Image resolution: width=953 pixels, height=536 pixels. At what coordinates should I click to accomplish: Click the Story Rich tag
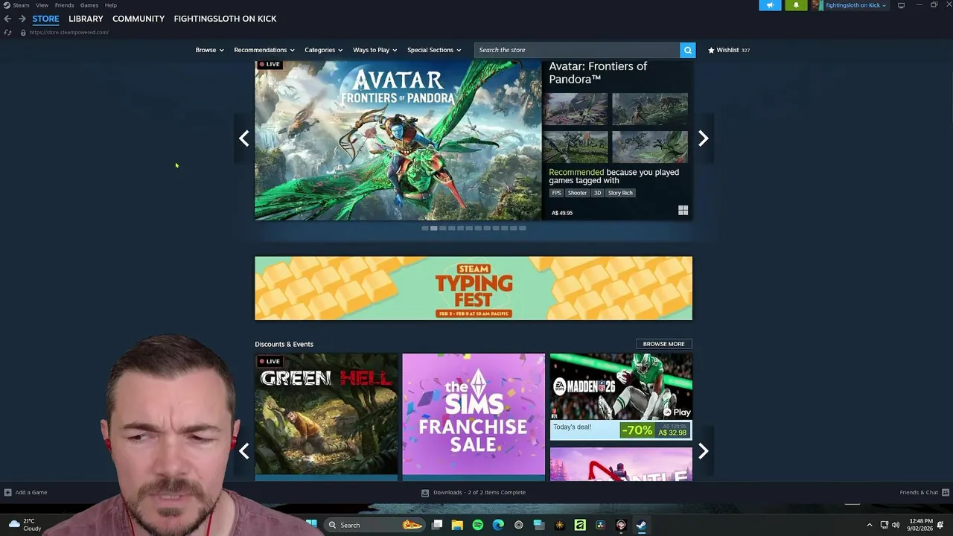pyautogui.click(x=620, y=193)
